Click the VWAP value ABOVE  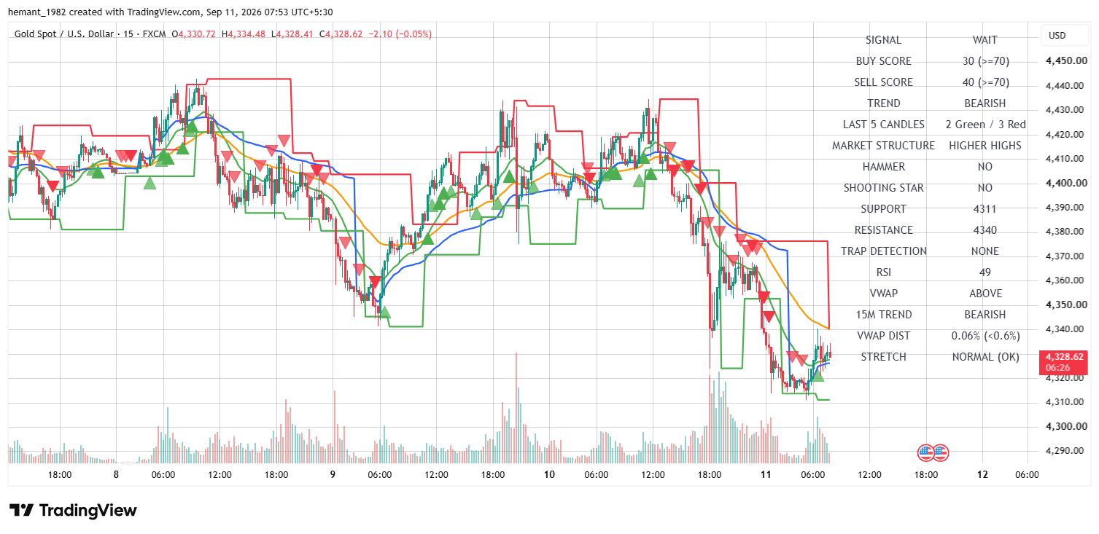coord(985,294)
